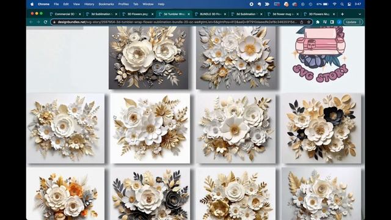This screenshot has height=220, width=391.
Task: Open the View menu
Action: click(76, 4)
